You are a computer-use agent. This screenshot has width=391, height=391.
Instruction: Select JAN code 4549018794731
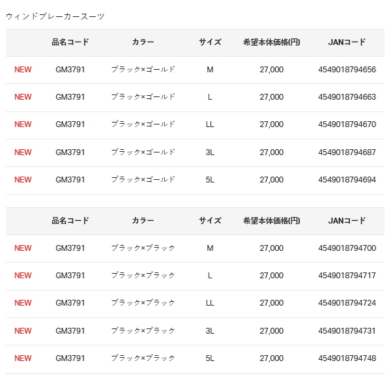point(347,331)
